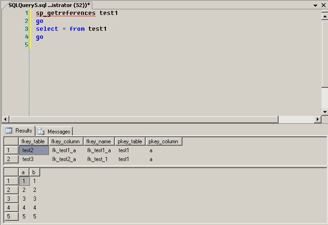This screenshot has height=225, width=328.
Task: Click the fk_test_1 cell
Action: click(99, 159)
